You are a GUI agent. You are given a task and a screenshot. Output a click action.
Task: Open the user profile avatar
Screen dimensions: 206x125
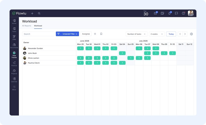191,13
